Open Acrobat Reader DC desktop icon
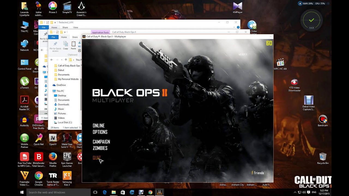 (x=25, y=103)
